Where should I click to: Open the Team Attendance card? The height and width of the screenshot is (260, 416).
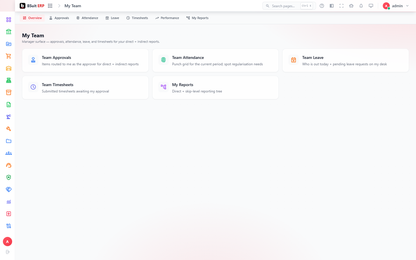click(x=216, y=60)
